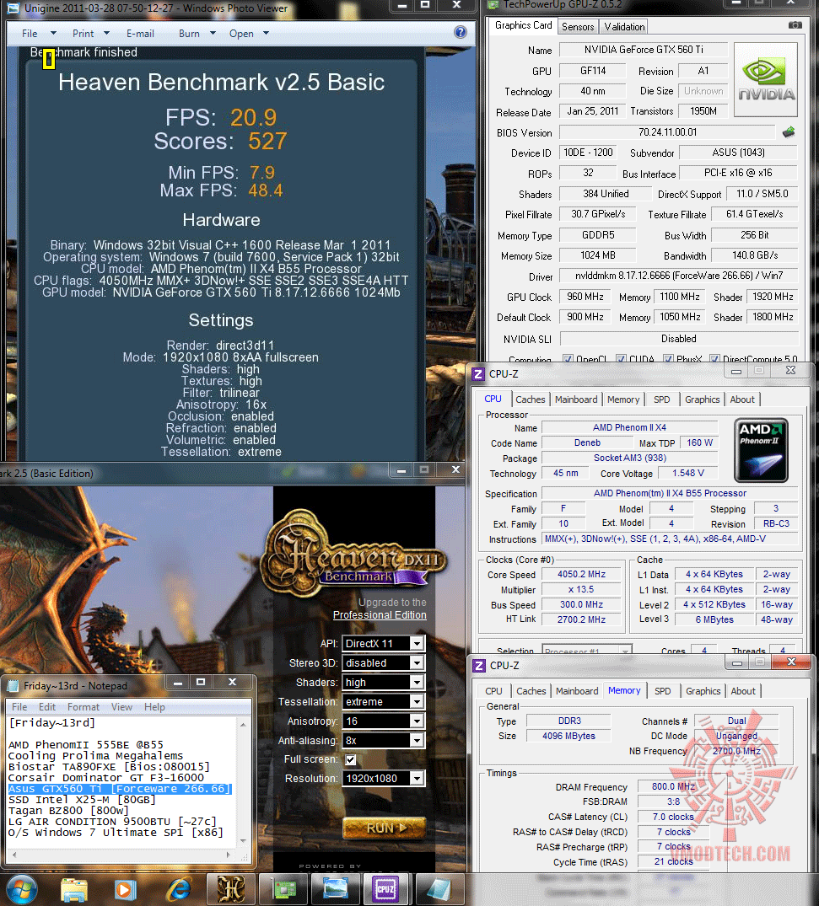Open Windows Explorer from the taskbar
Image resolution: width=819 pixels, height=906 pixels.
[74, 889]
